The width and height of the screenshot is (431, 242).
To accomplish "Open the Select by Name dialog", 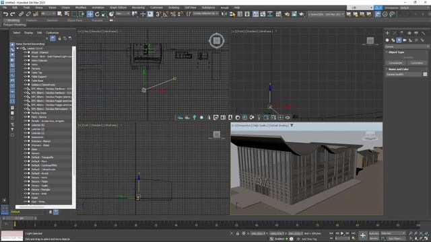I will tap(67, 14).
